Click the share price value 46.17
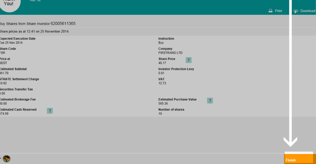This screenshot has height=164, width=316. pos(162,63)
